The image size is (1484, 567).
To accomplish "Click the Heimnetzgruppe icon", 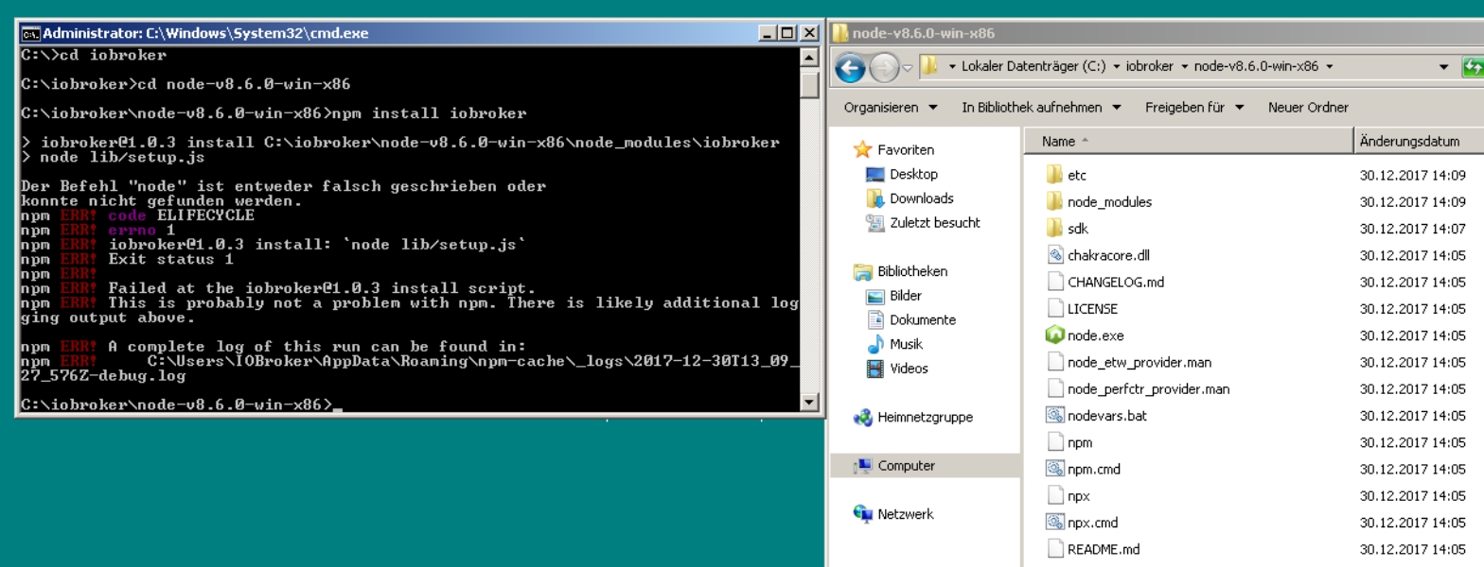I will [862, 417].
